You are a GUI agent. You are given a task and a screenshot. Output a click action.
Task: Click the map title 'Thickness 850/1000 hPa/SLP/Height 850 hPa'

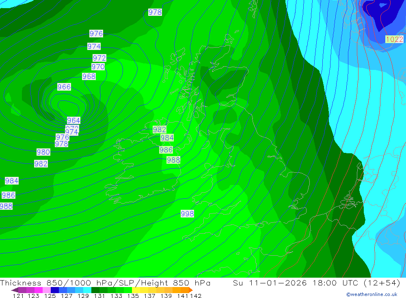click(x=105, y=283)
